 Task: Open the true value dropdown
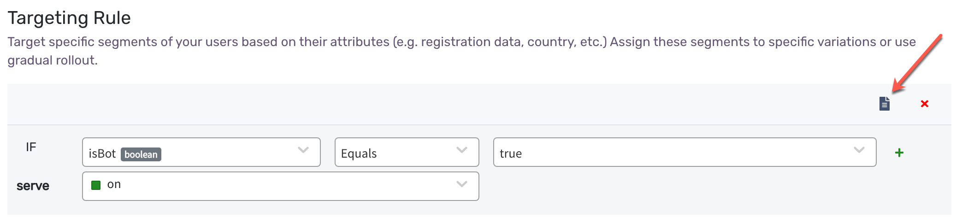pos(685,152)
